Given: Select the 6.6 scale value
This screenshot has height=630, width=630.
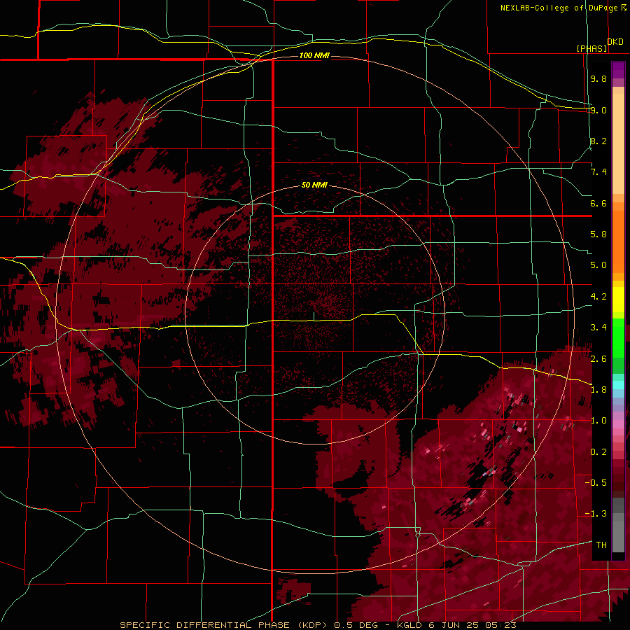Looking at the screenshot, I should [598, 203].
